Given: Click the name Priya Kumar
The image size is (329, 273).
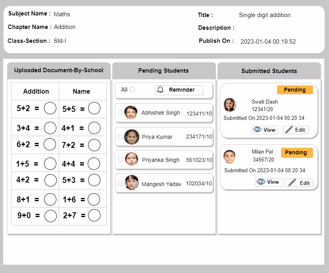Looking at the screenshot, I should point(157,137).
